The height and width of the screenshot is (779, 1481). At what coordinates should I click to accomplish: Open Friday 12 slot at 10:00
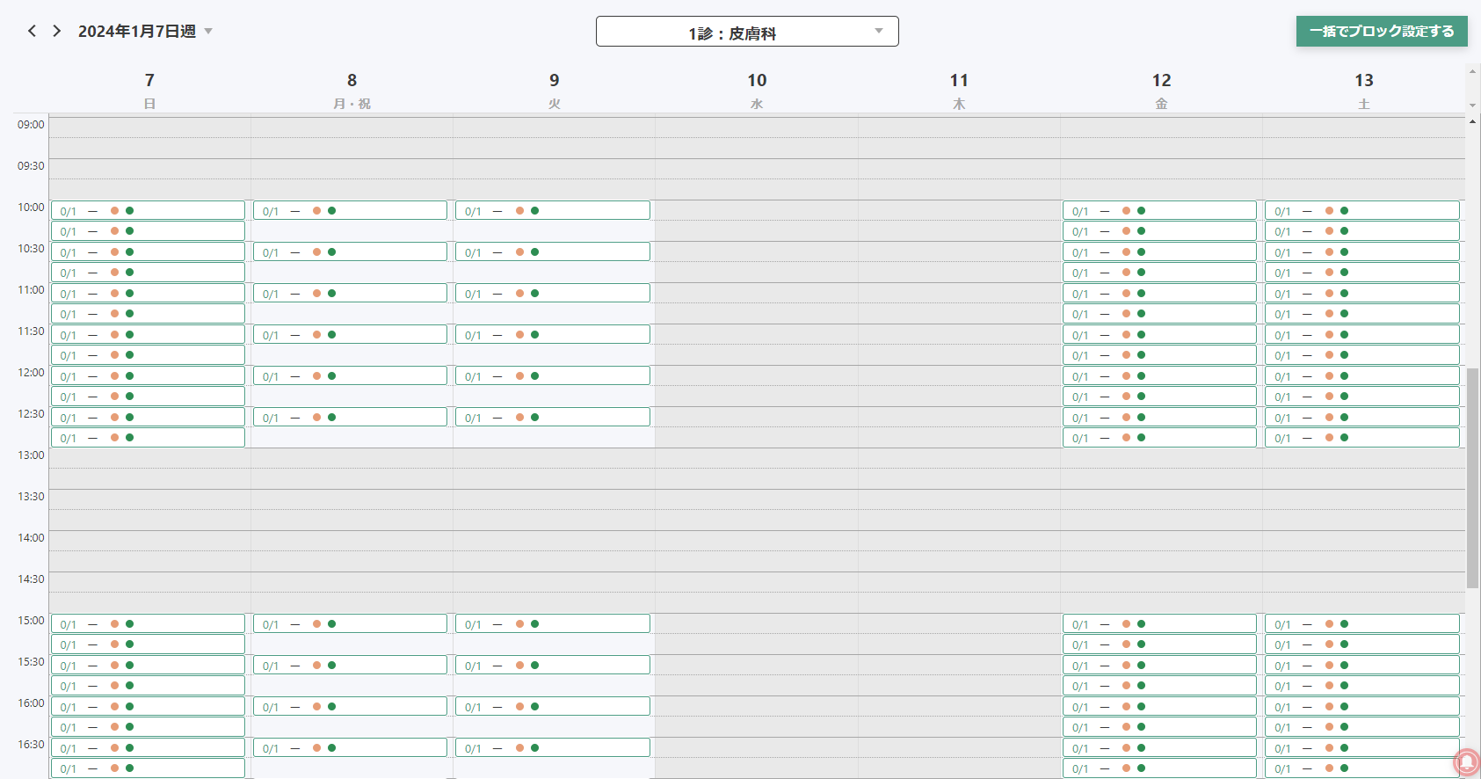click(1159, 210)
